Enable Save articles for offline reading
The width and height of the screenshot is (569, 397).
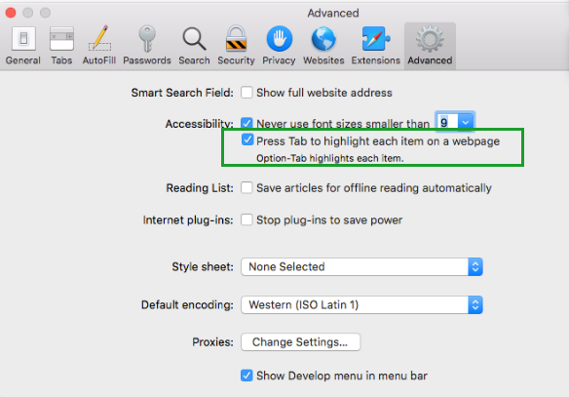pos(247,188)
